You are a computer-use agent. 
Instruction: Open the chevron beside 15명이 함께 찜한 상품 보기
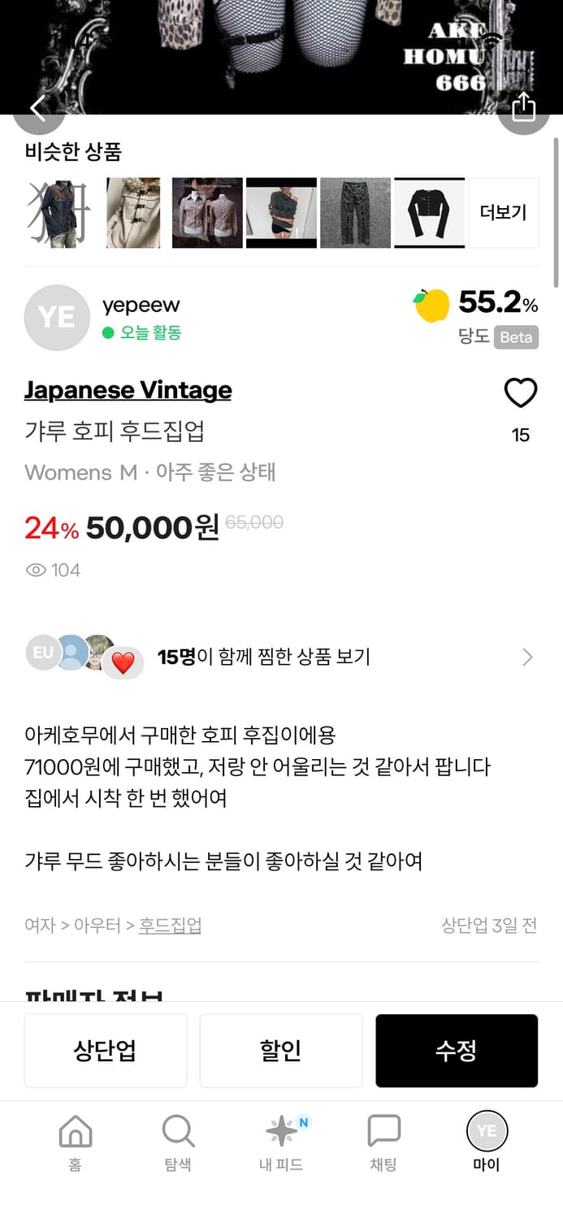pos(527,655)
